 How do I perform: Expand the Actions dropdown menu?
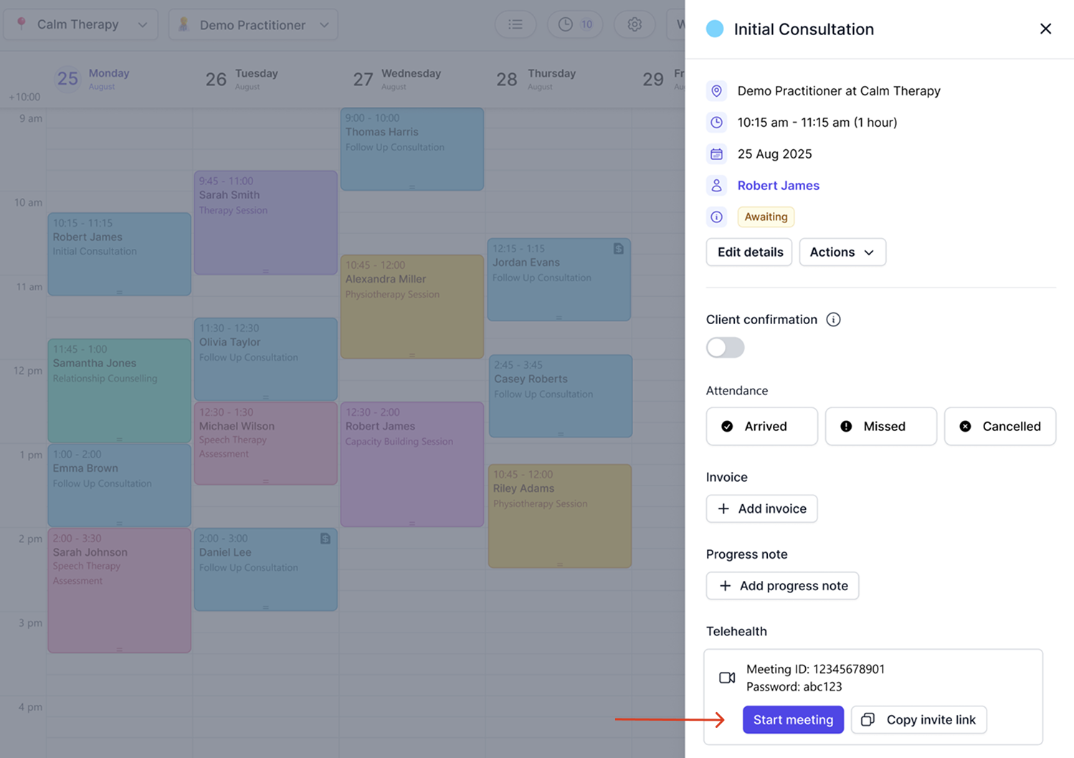[842, 252]
